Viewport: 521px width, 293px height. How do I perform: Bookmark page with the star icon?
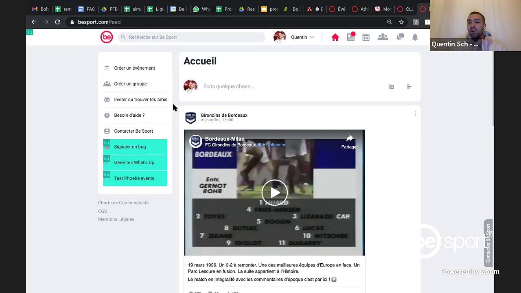pyautogui.click(x=401, y=22)
